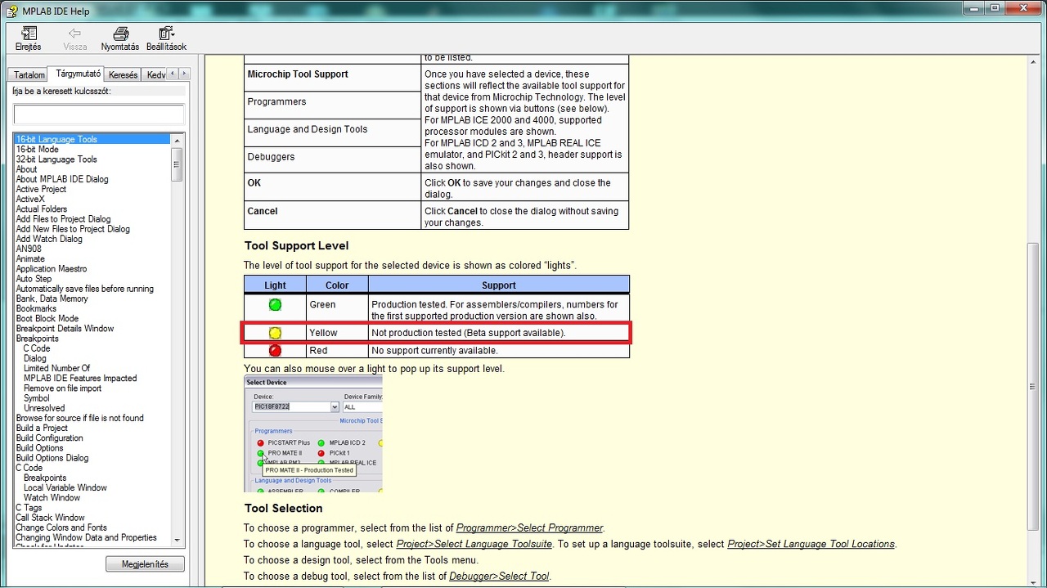Select 'Build a Project' index entry

[x=42, y=428]
